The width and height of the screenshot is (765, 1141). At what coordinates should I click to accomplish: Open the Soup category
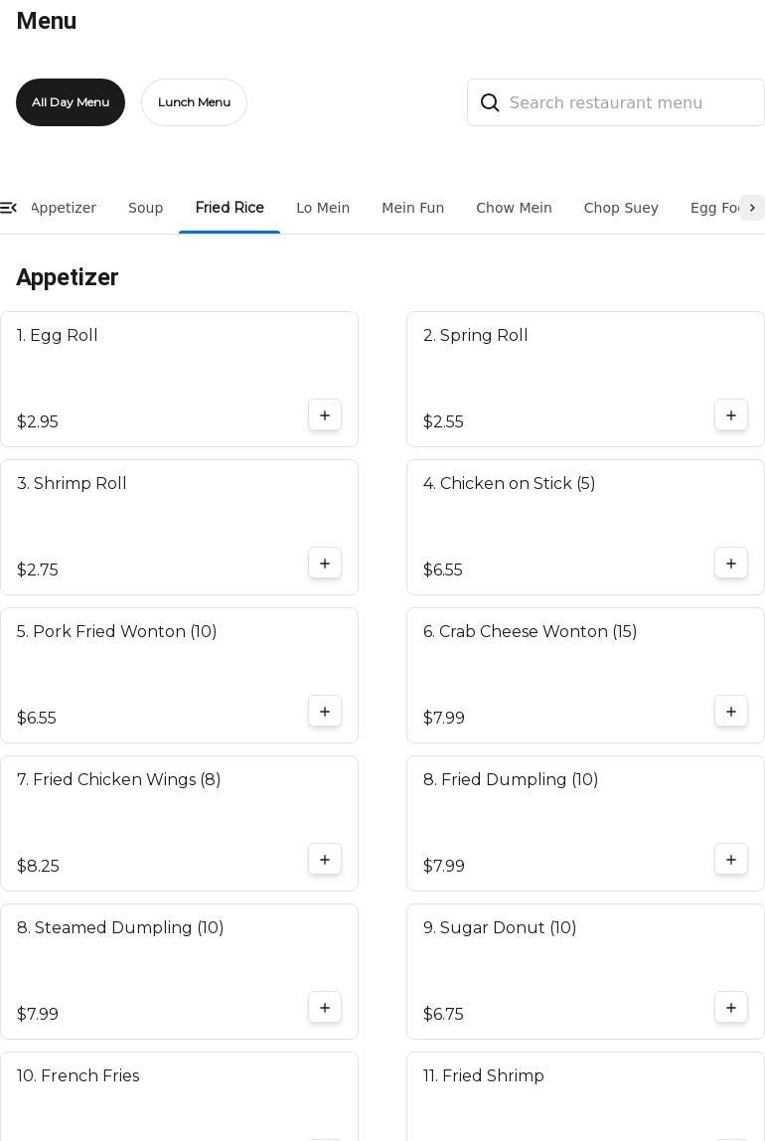click(145, 208)
